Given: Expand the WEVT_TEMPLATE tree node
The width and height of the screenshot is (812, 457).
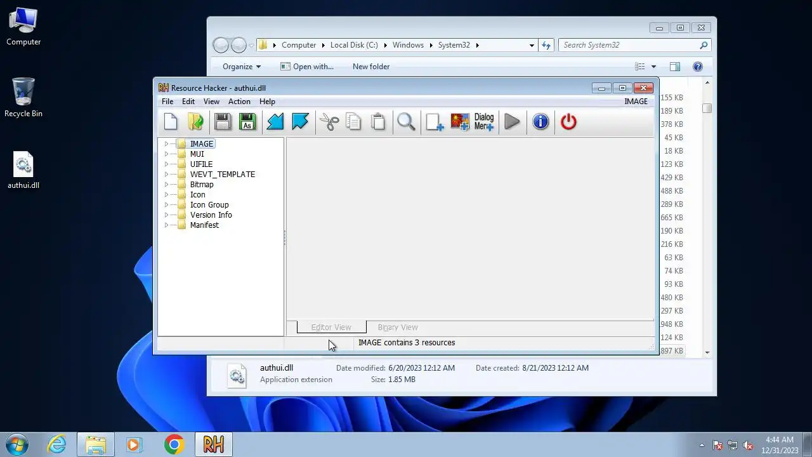Looking at the screenshot, I should pos(166,175).
